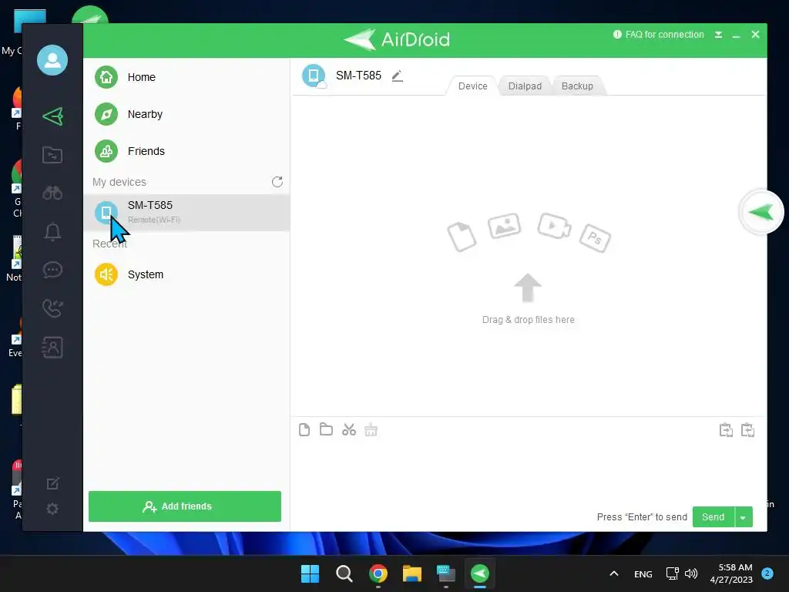
Task: Open the profile avatar in sidebar
Action: tap(52, 60)
